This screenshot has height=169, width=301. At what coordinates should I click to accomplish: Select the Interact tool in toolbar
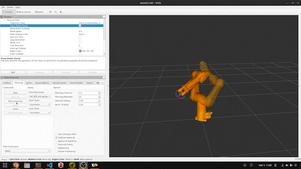(x=7, y=12)
